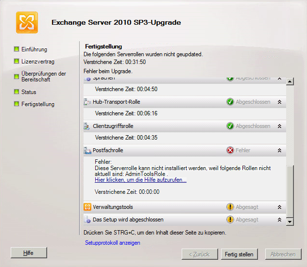Image resolution: width=307 pixels, height=267 pixels.
Task: Click green square next to Einführung
Action: point(17,49)
